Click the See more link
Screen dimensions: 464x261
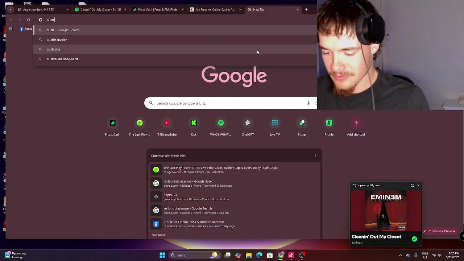coord(159,235)
